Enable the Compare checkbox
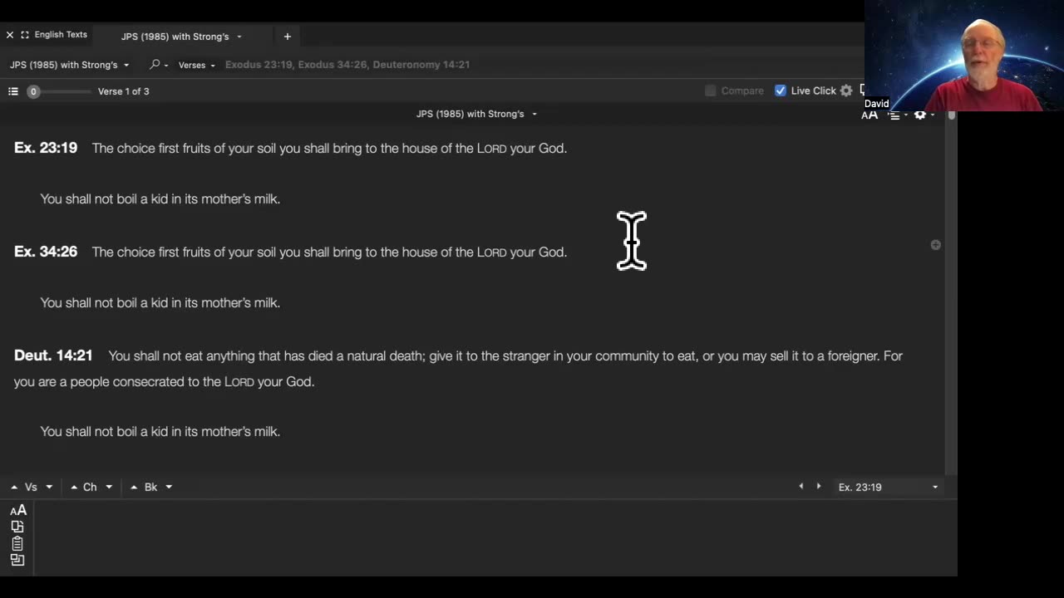1064x598 pixels. 710,91
